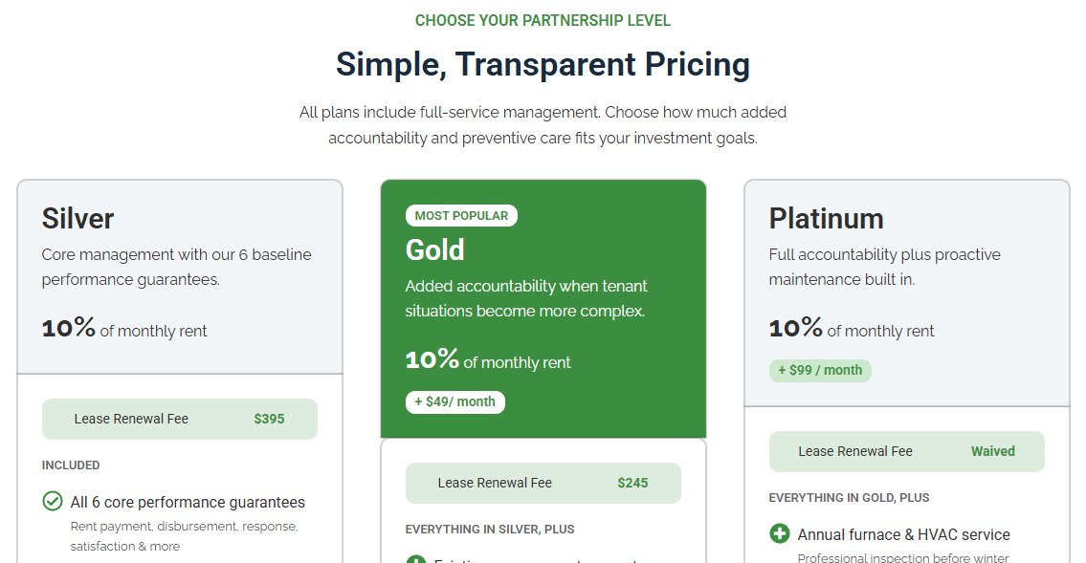Click CHOOSE YOUR PARTNERSHIP LEVEL label
Image resolution: width=1086 pixels, height=563 pixels.
(543, 20)
